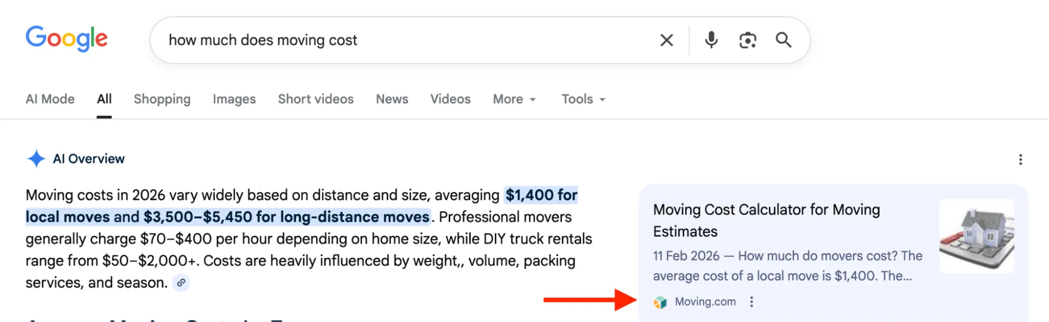Expand the More dropdown
1049x322 pixels.
pos(514,99)
